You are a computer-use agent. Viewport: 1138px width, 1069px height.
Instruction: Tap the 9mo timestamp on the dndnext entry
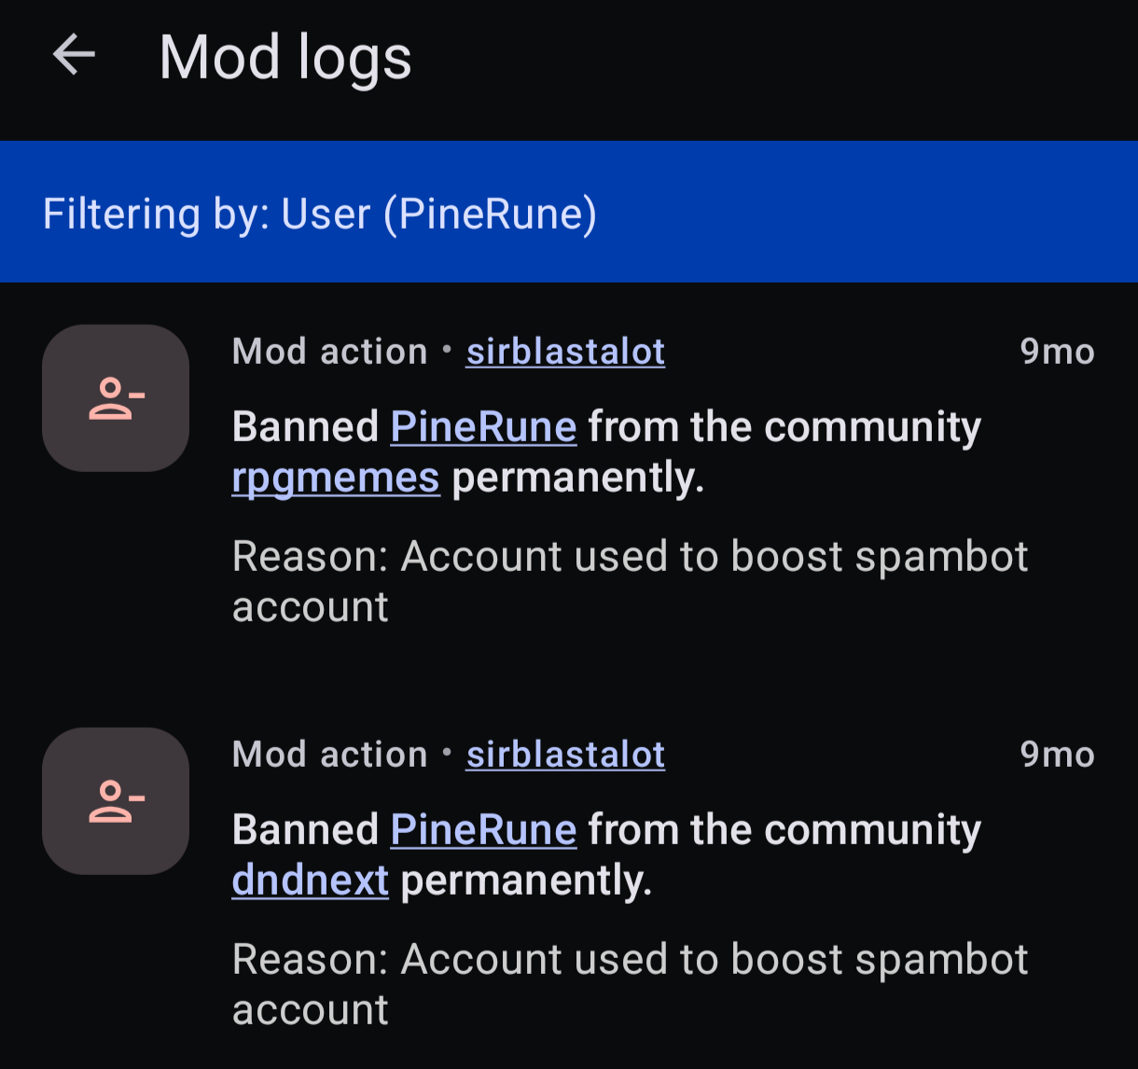pos(1057,755)
